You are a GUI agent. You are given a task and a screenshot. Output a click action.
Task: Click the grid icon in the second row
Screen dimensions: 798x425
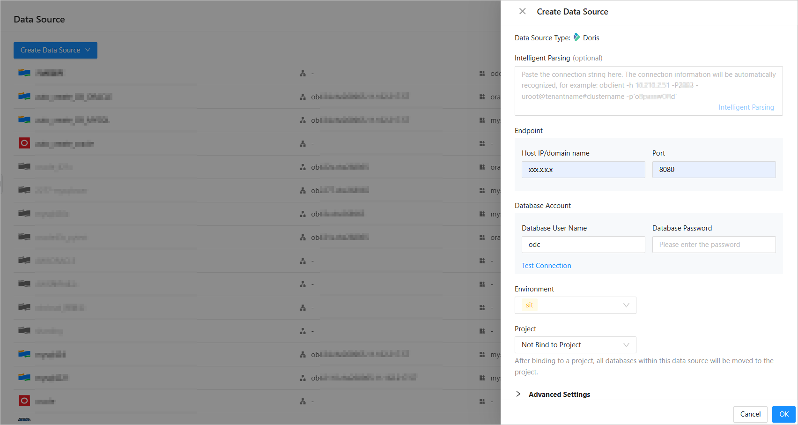(482, 97)
